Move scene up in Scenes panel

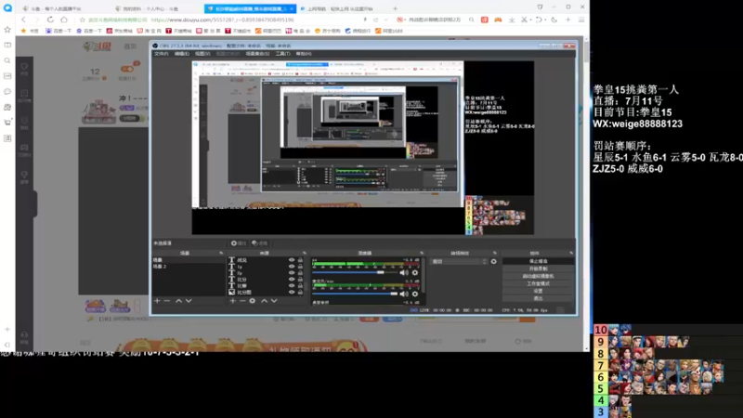click(x=178, y=301)
